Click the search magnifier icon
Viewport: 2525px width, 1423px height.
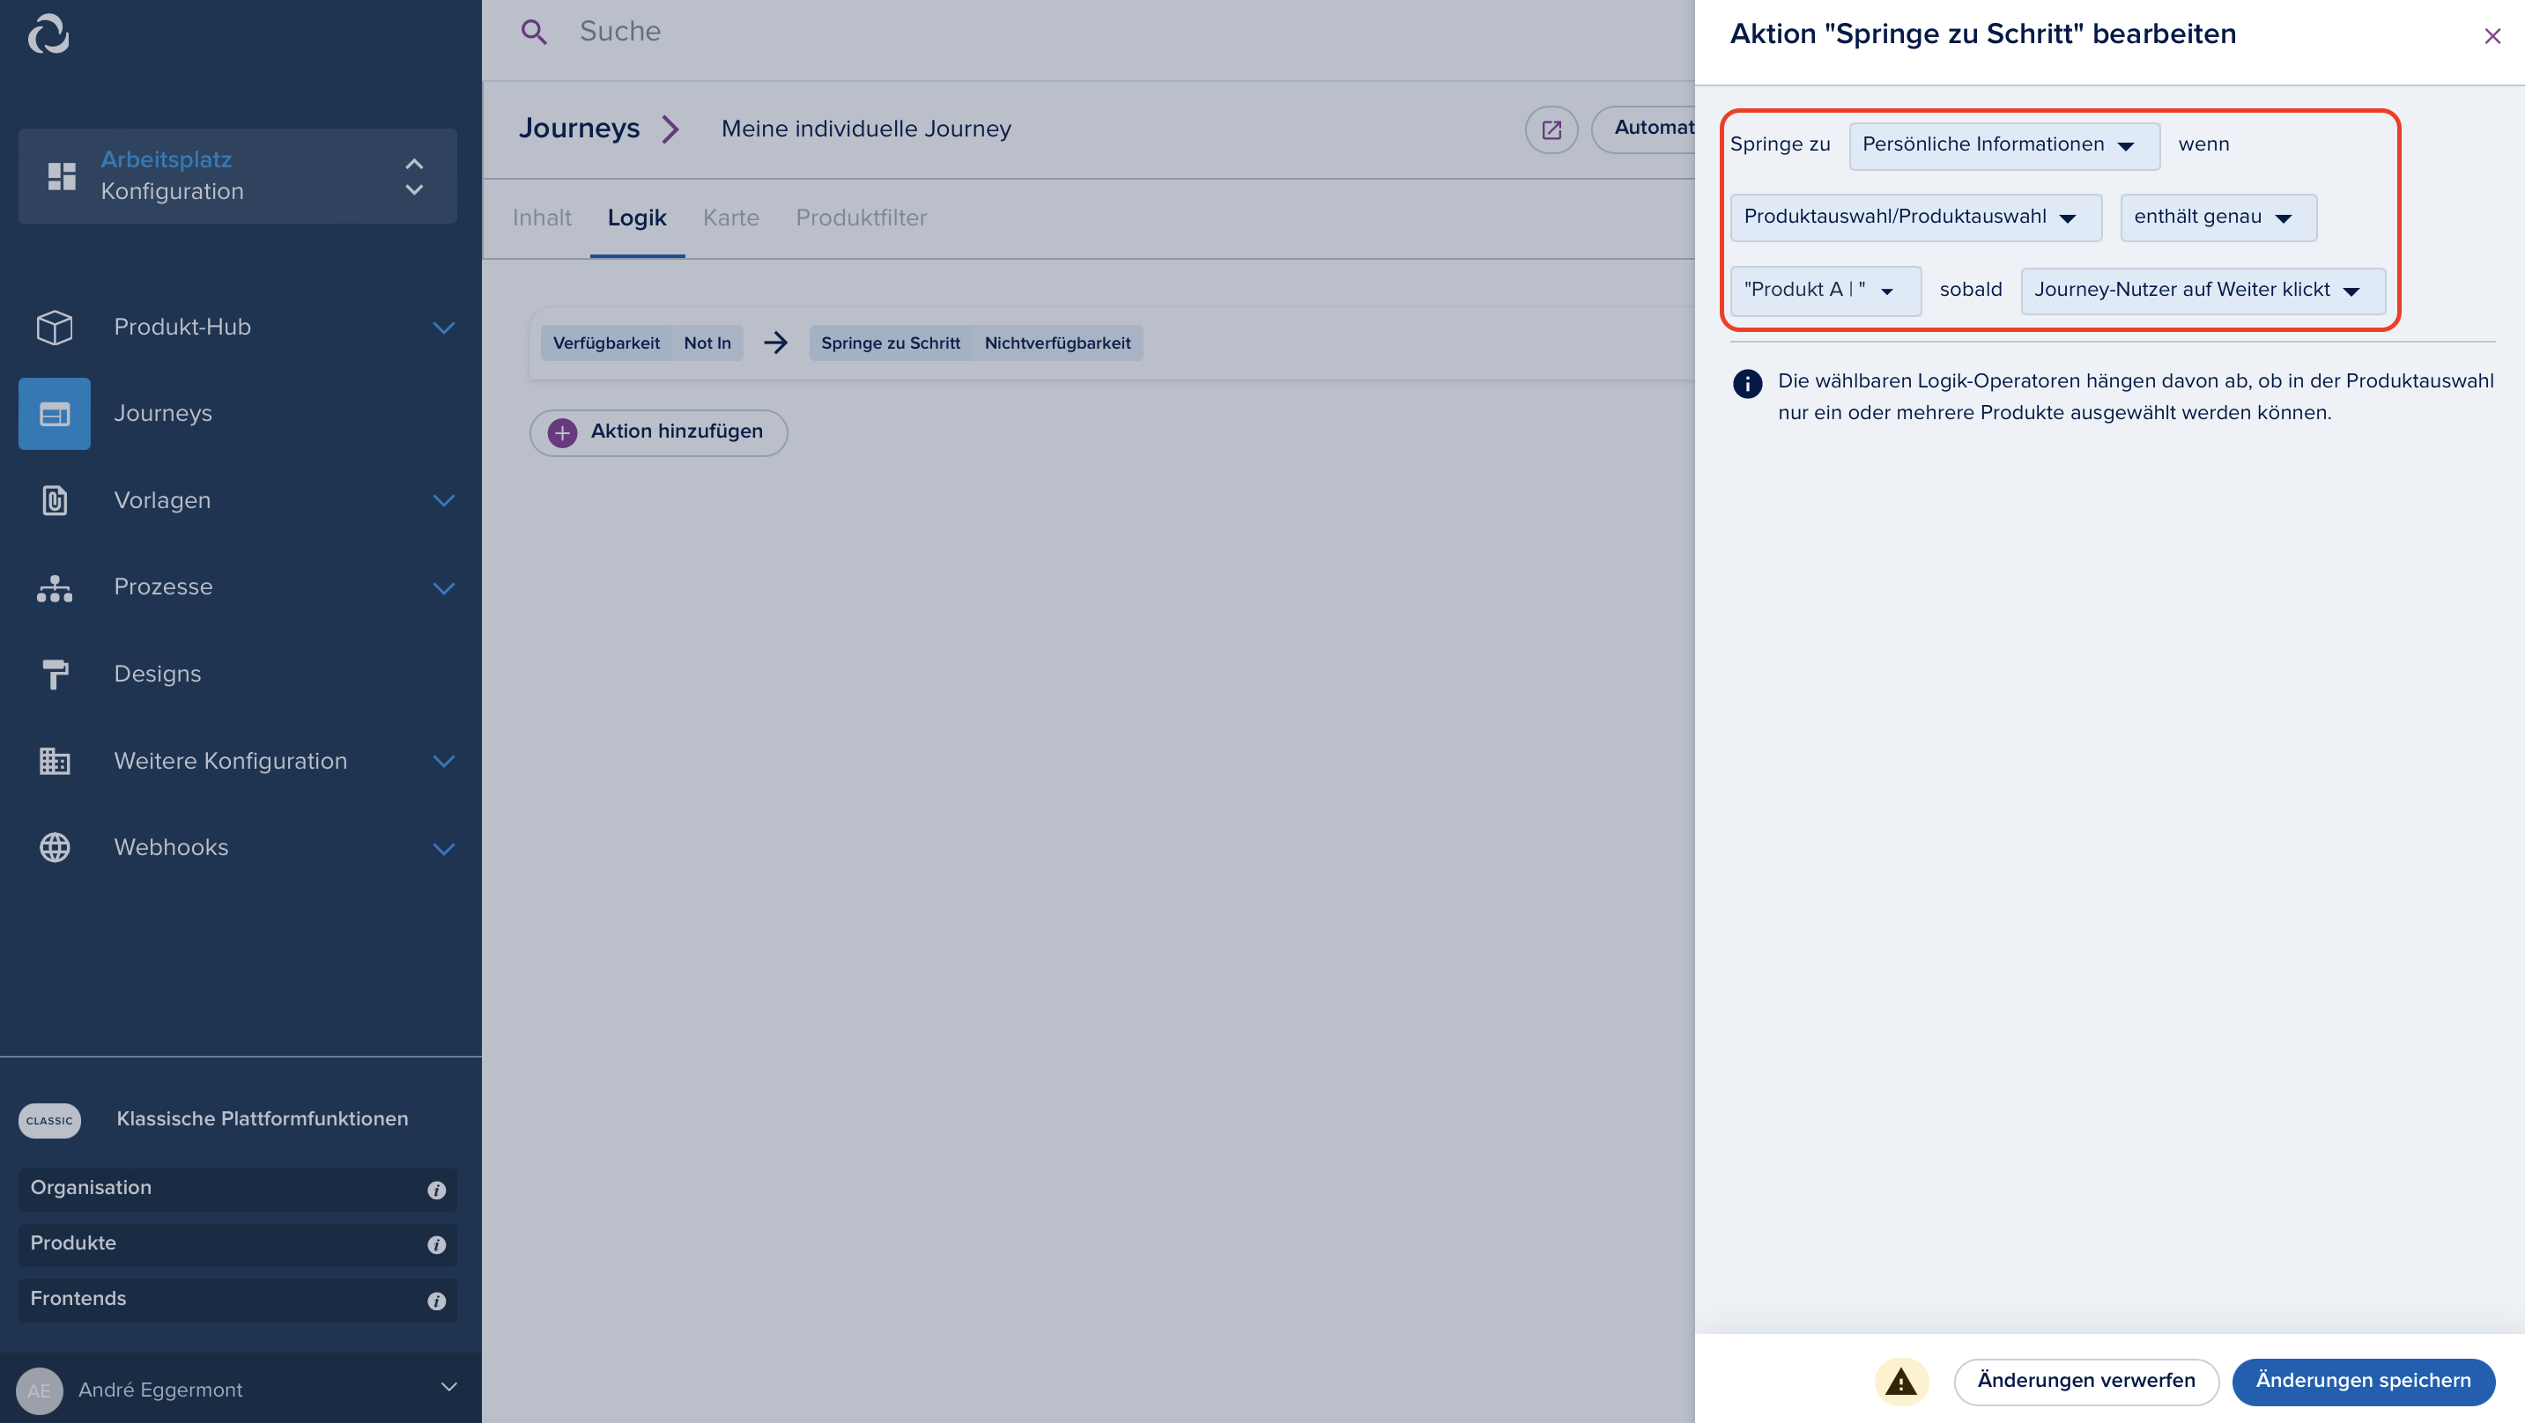pyautogui.click(x=532, y=33)
